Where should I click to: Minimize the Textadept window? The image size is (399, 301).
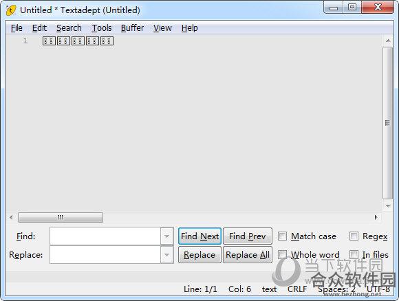coord(334,8)
